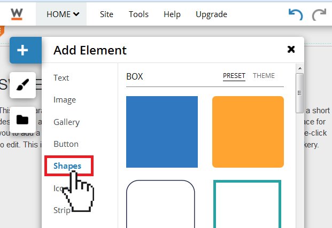Viewport: 332px width, 228px height.
Task: Open the Help menu
Action: click(x=172, y=14)
